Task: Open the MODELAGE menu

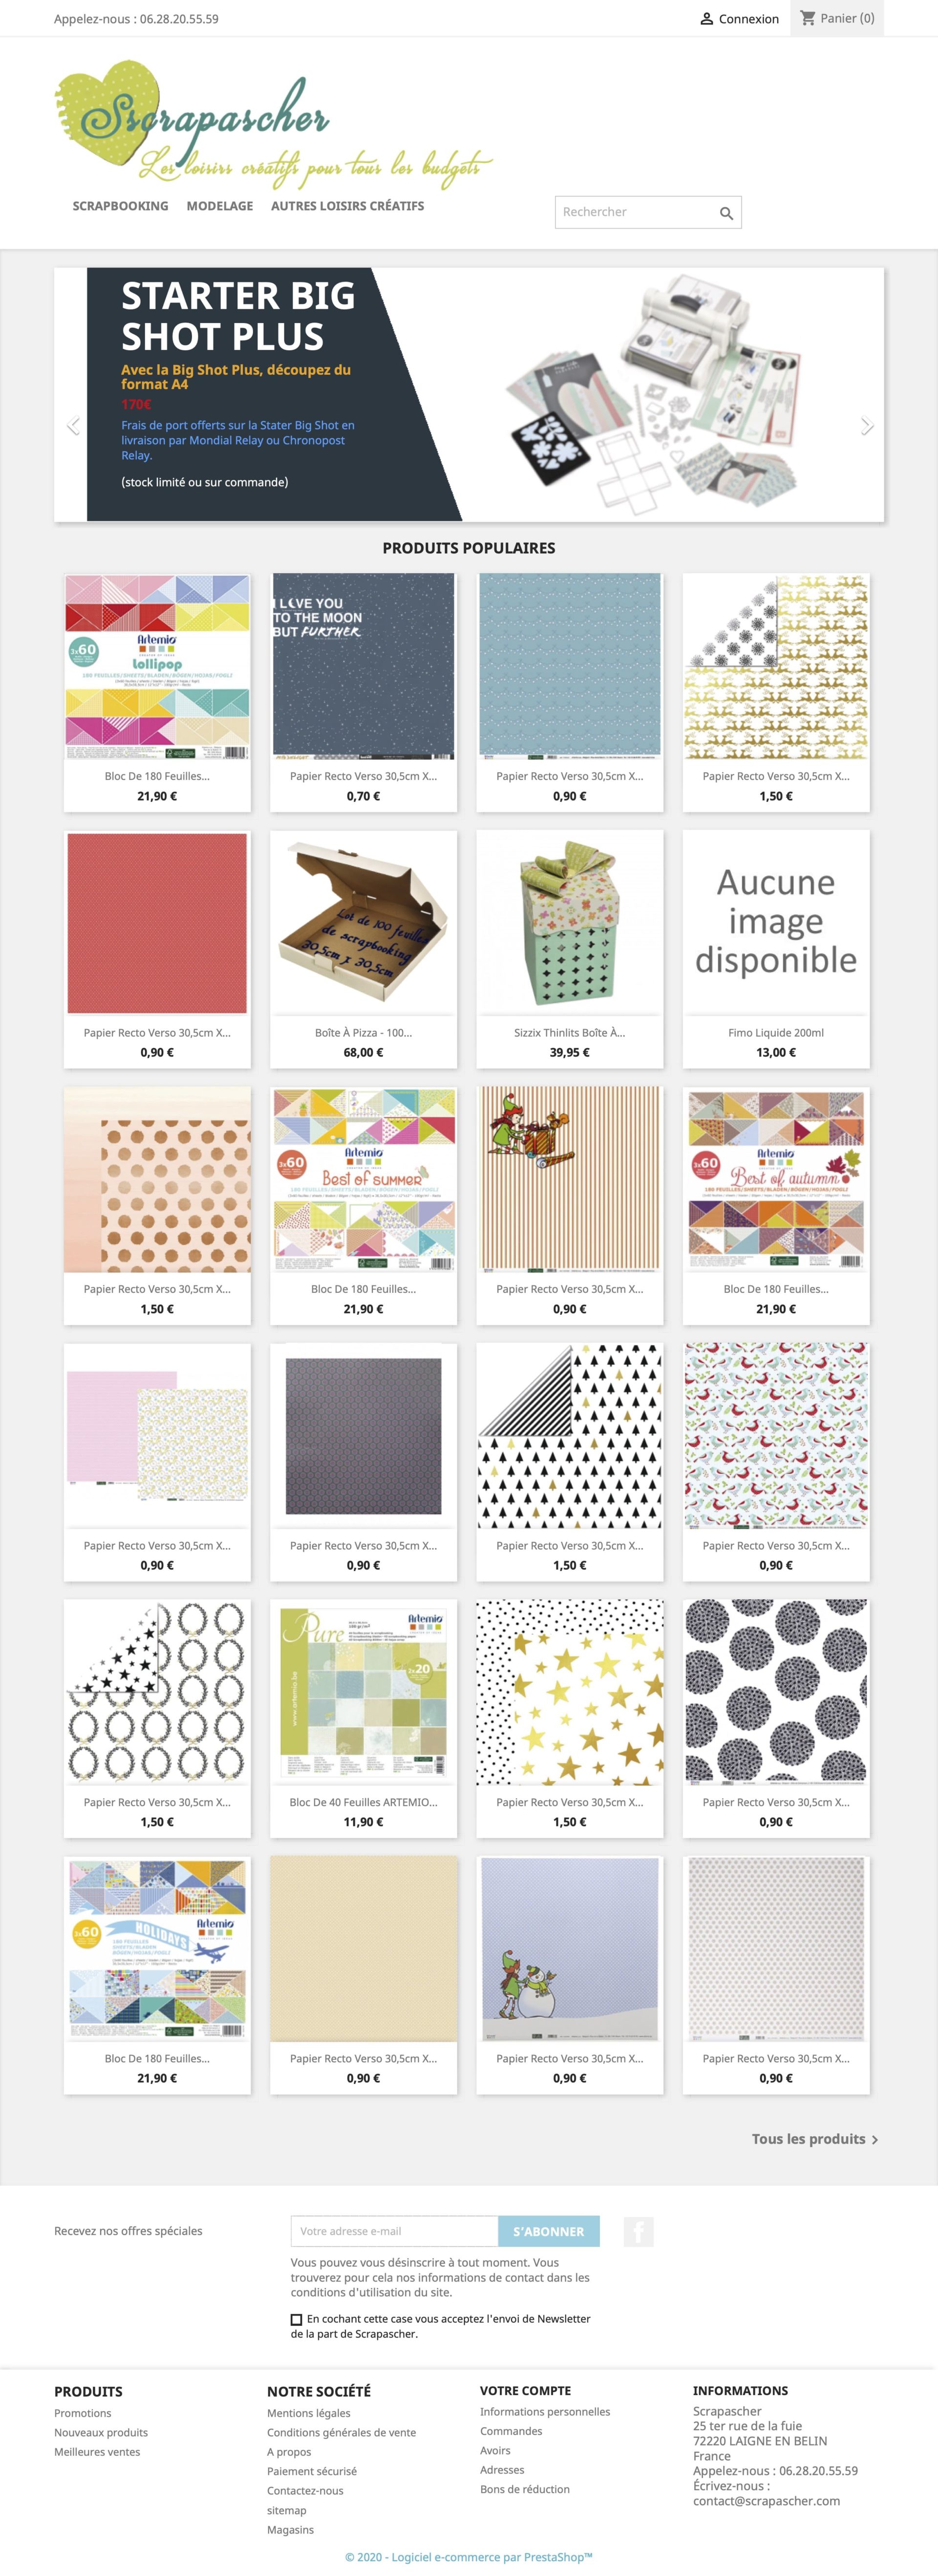Action: [x=219, y=206]
